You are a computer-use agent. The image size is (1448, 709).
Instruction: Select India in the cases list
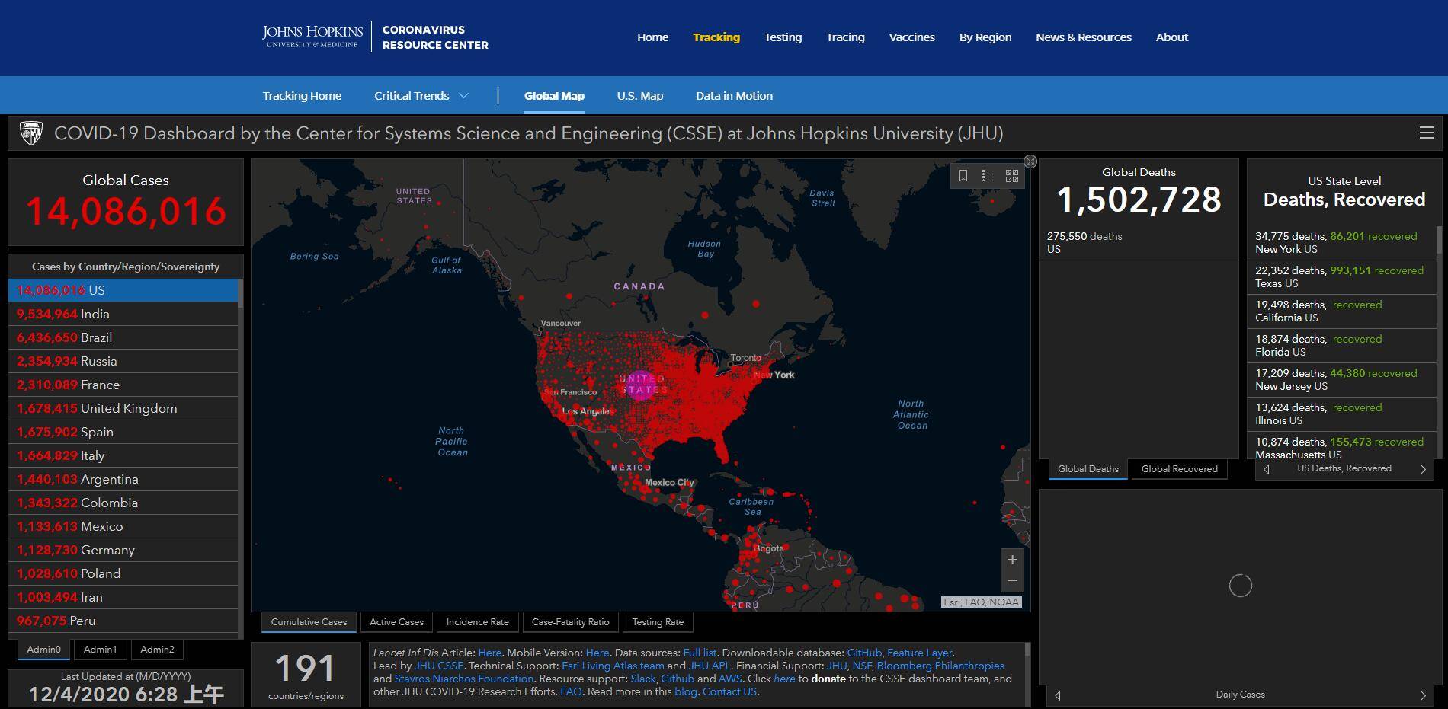point(123,314)
